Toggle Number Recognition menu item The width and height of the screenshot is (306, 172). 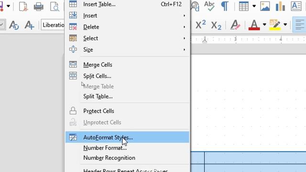point(127,158)
